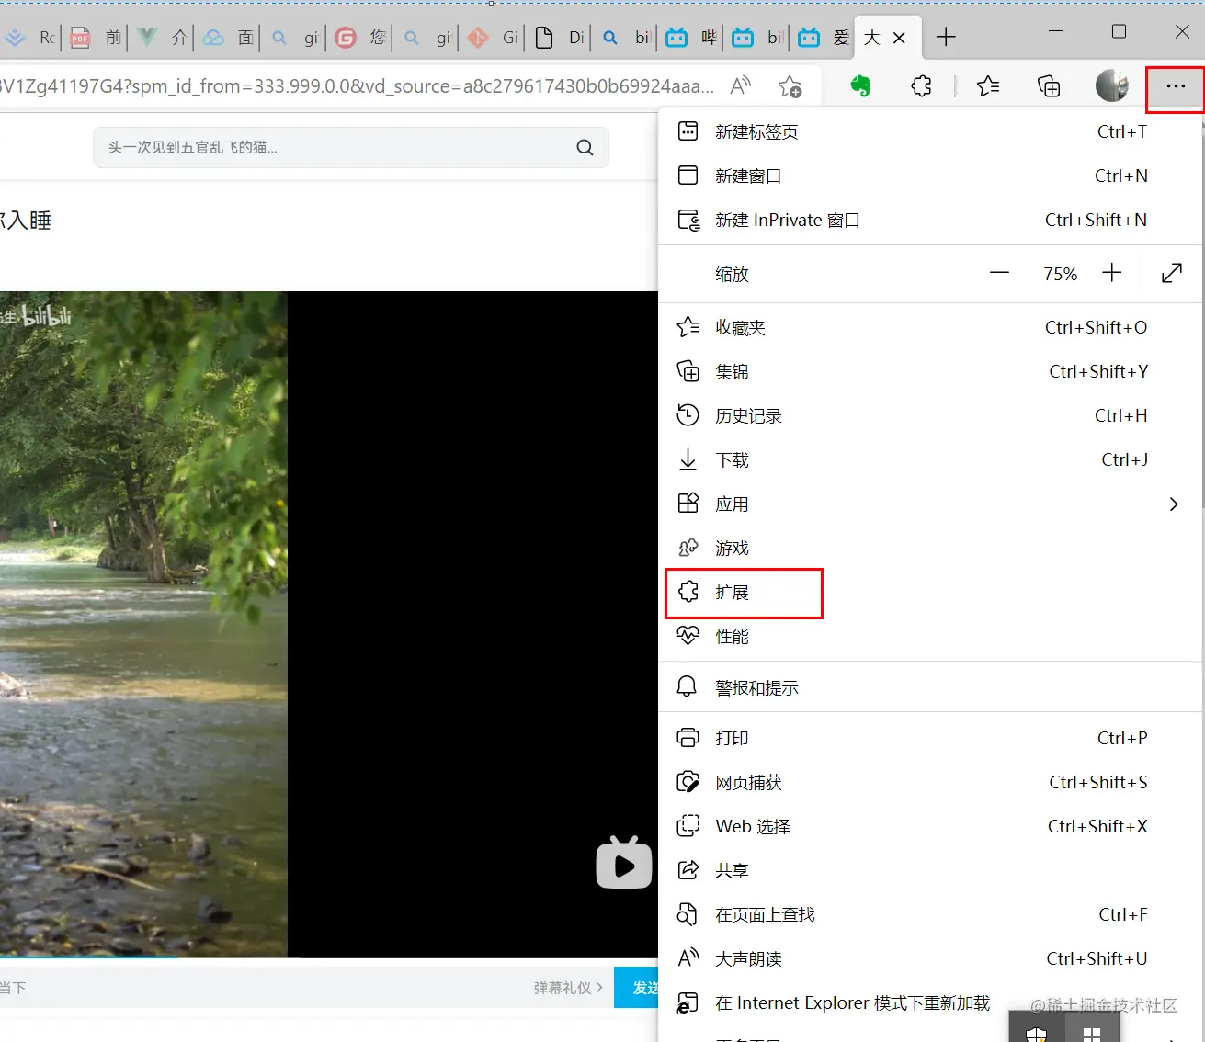1205x1042 pixels.
Task: Switch to the bilibili tab labeled 爱
Action: (x=824, y=38)
